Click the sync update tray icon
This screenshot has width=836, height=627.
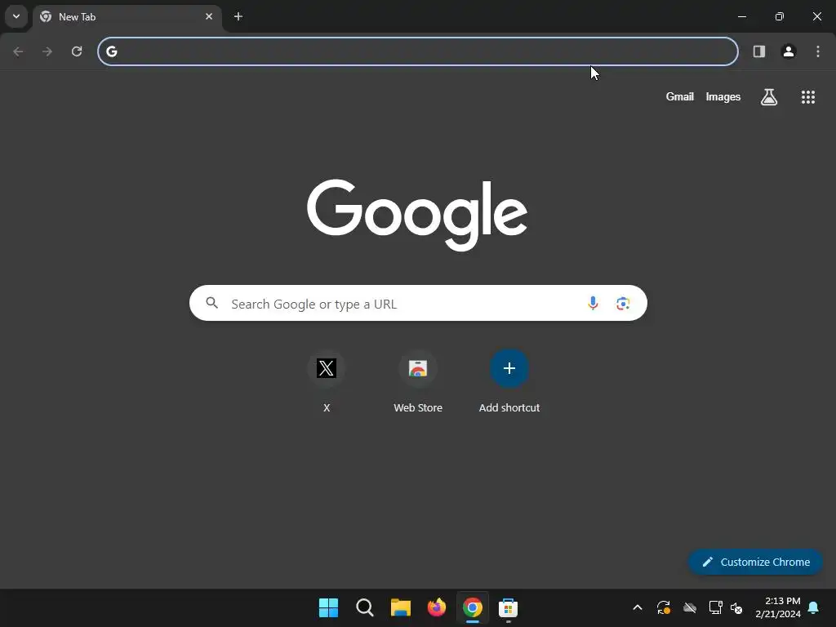tap(663, 607)
